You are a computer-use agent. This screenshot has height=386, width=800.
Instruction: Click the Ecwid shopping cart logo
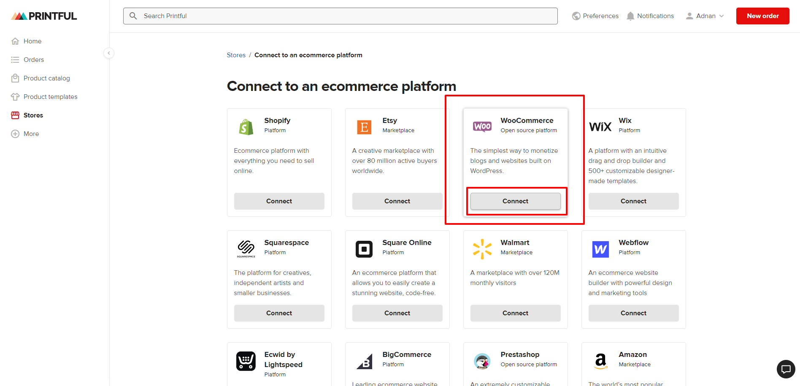pos(246,361)
